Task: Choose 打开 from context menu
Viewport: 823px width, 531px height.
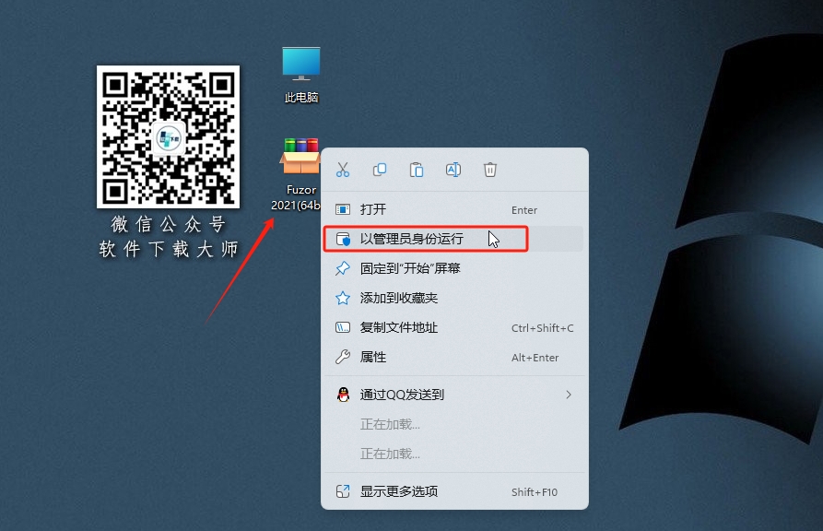Action: pos(454,209)
